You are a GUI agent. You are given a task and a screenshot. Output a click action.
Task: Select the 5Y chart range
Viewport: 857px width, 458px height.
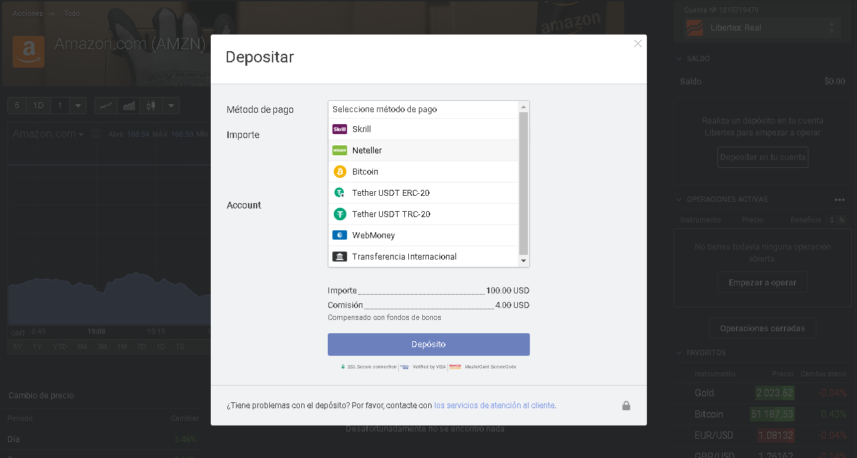tap(17, 346)
